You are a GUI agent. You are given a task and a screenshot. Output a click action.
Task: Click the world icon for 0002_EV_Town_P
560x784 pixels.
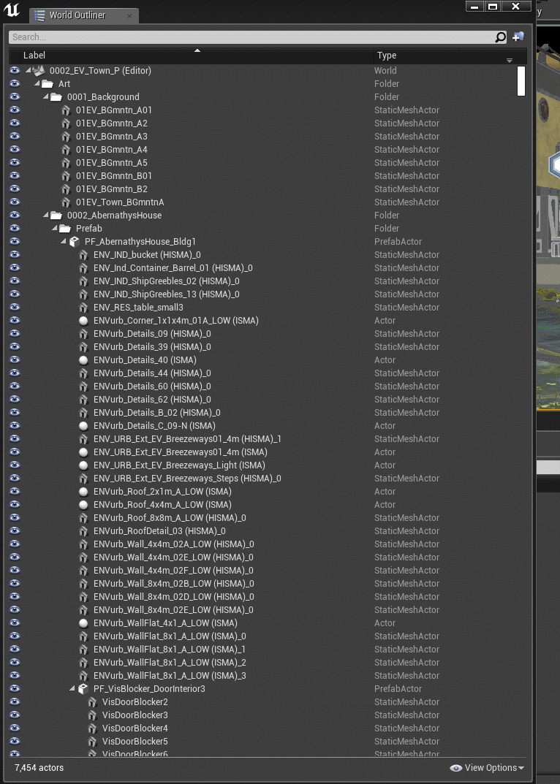(x=39, y=71)
